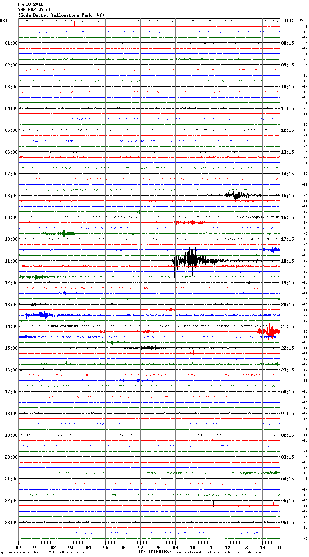Click the 06:15 UTC time label

click(288, 523)
